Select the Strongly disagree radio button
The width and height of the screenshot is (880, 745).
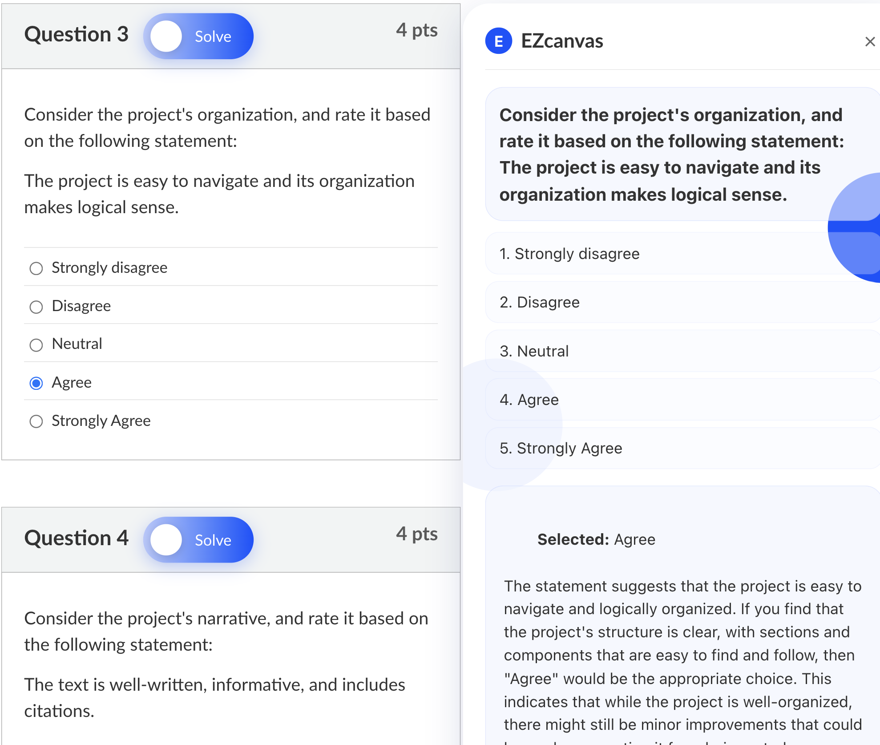click(36, 268)
